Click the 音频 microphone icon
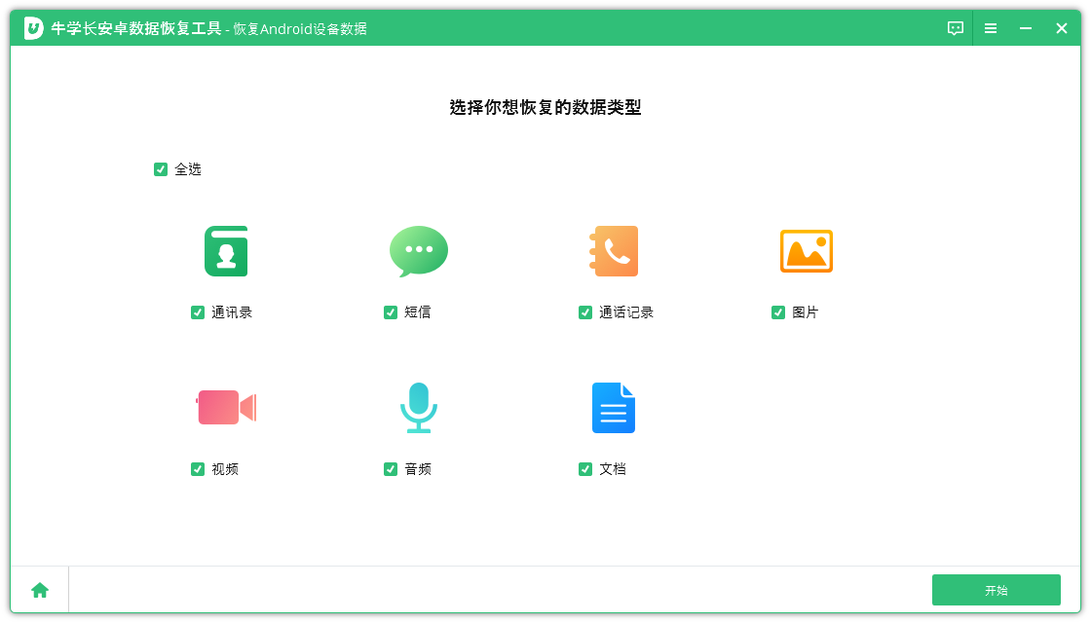The height and width of the screenshot is (623, 1091). tap(419, 408)
